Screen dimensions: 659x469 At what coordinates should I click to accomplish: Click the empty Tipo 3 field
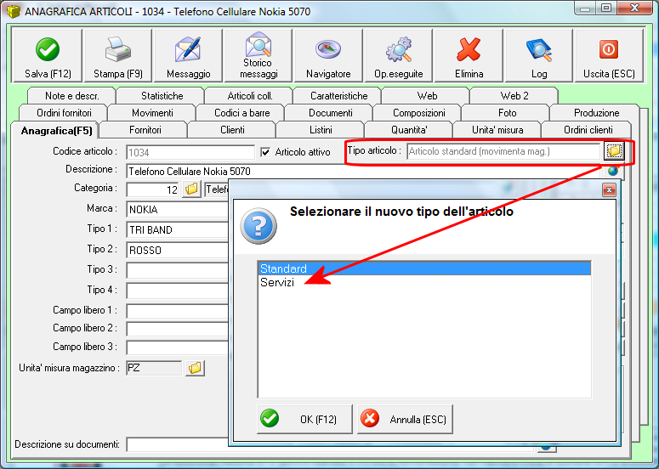[x=177, y=270]
